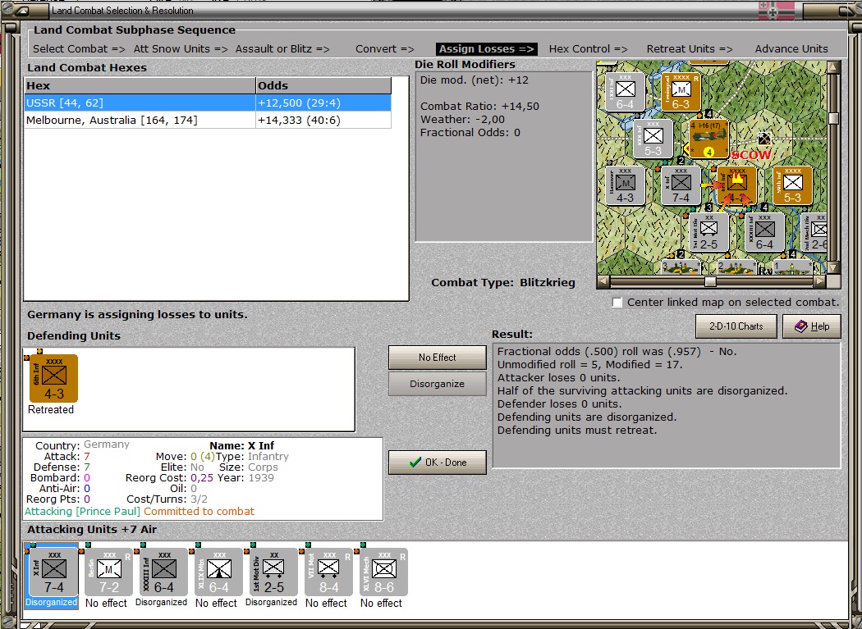Click the Advance Units subphase label
Screen dimensions: 862x629
click(791, 49)
